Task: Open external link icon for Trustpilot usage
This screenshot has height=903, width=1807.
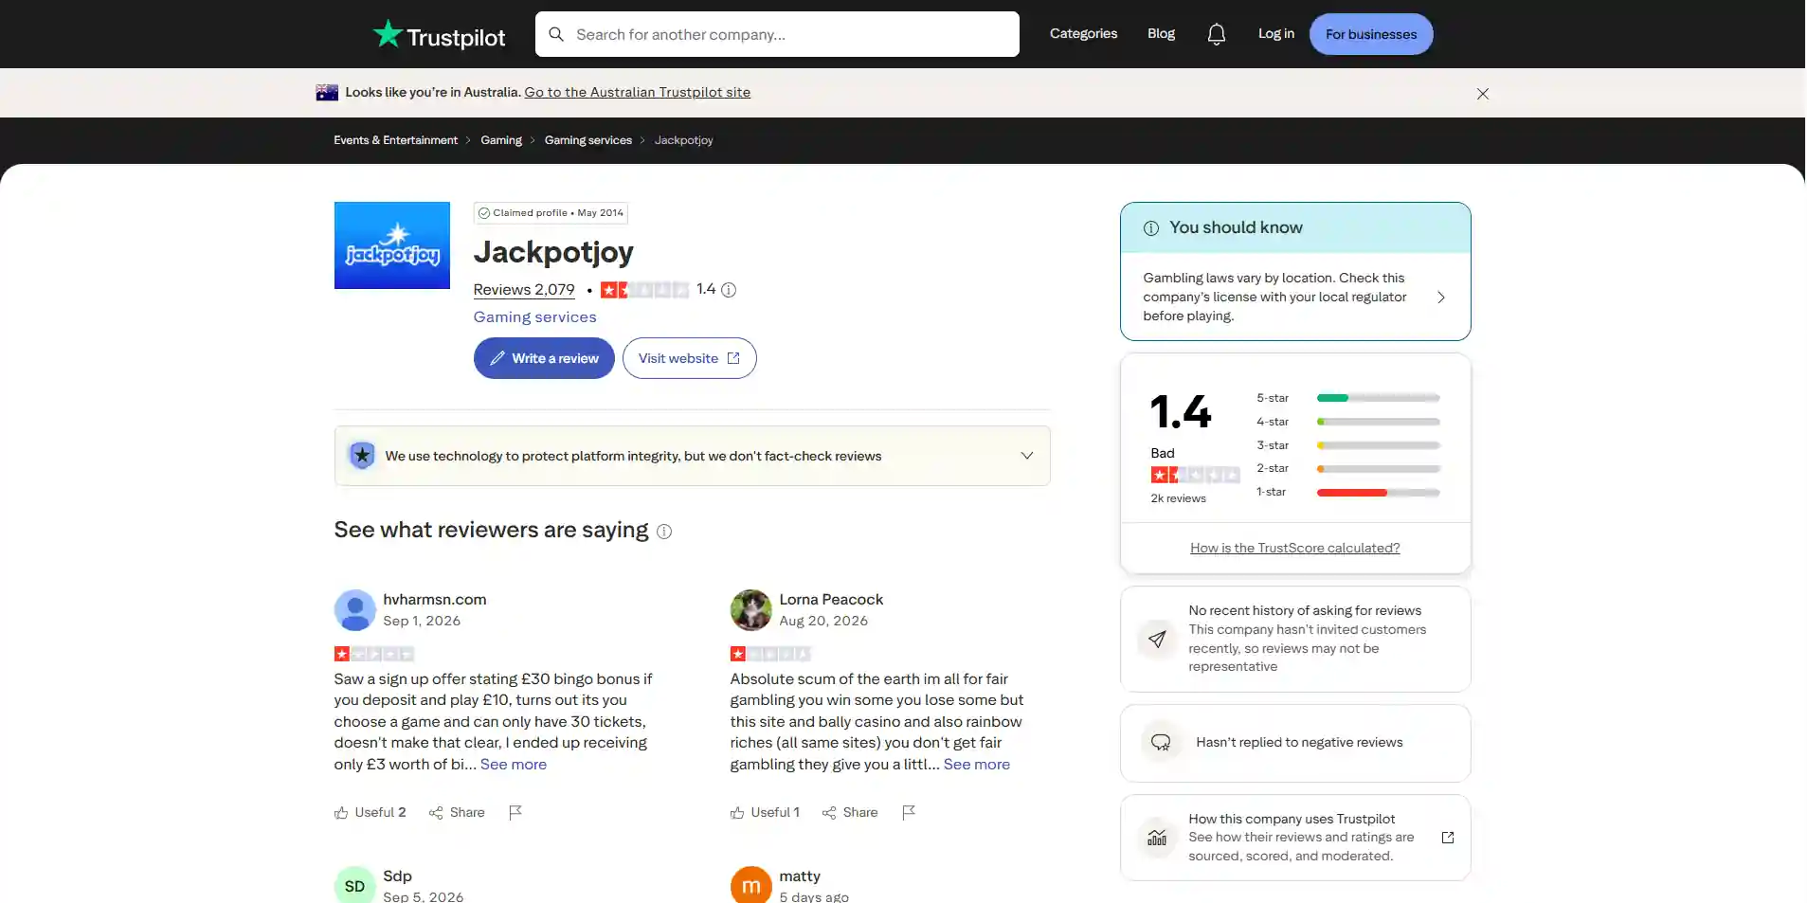Action: [1447, 838]
